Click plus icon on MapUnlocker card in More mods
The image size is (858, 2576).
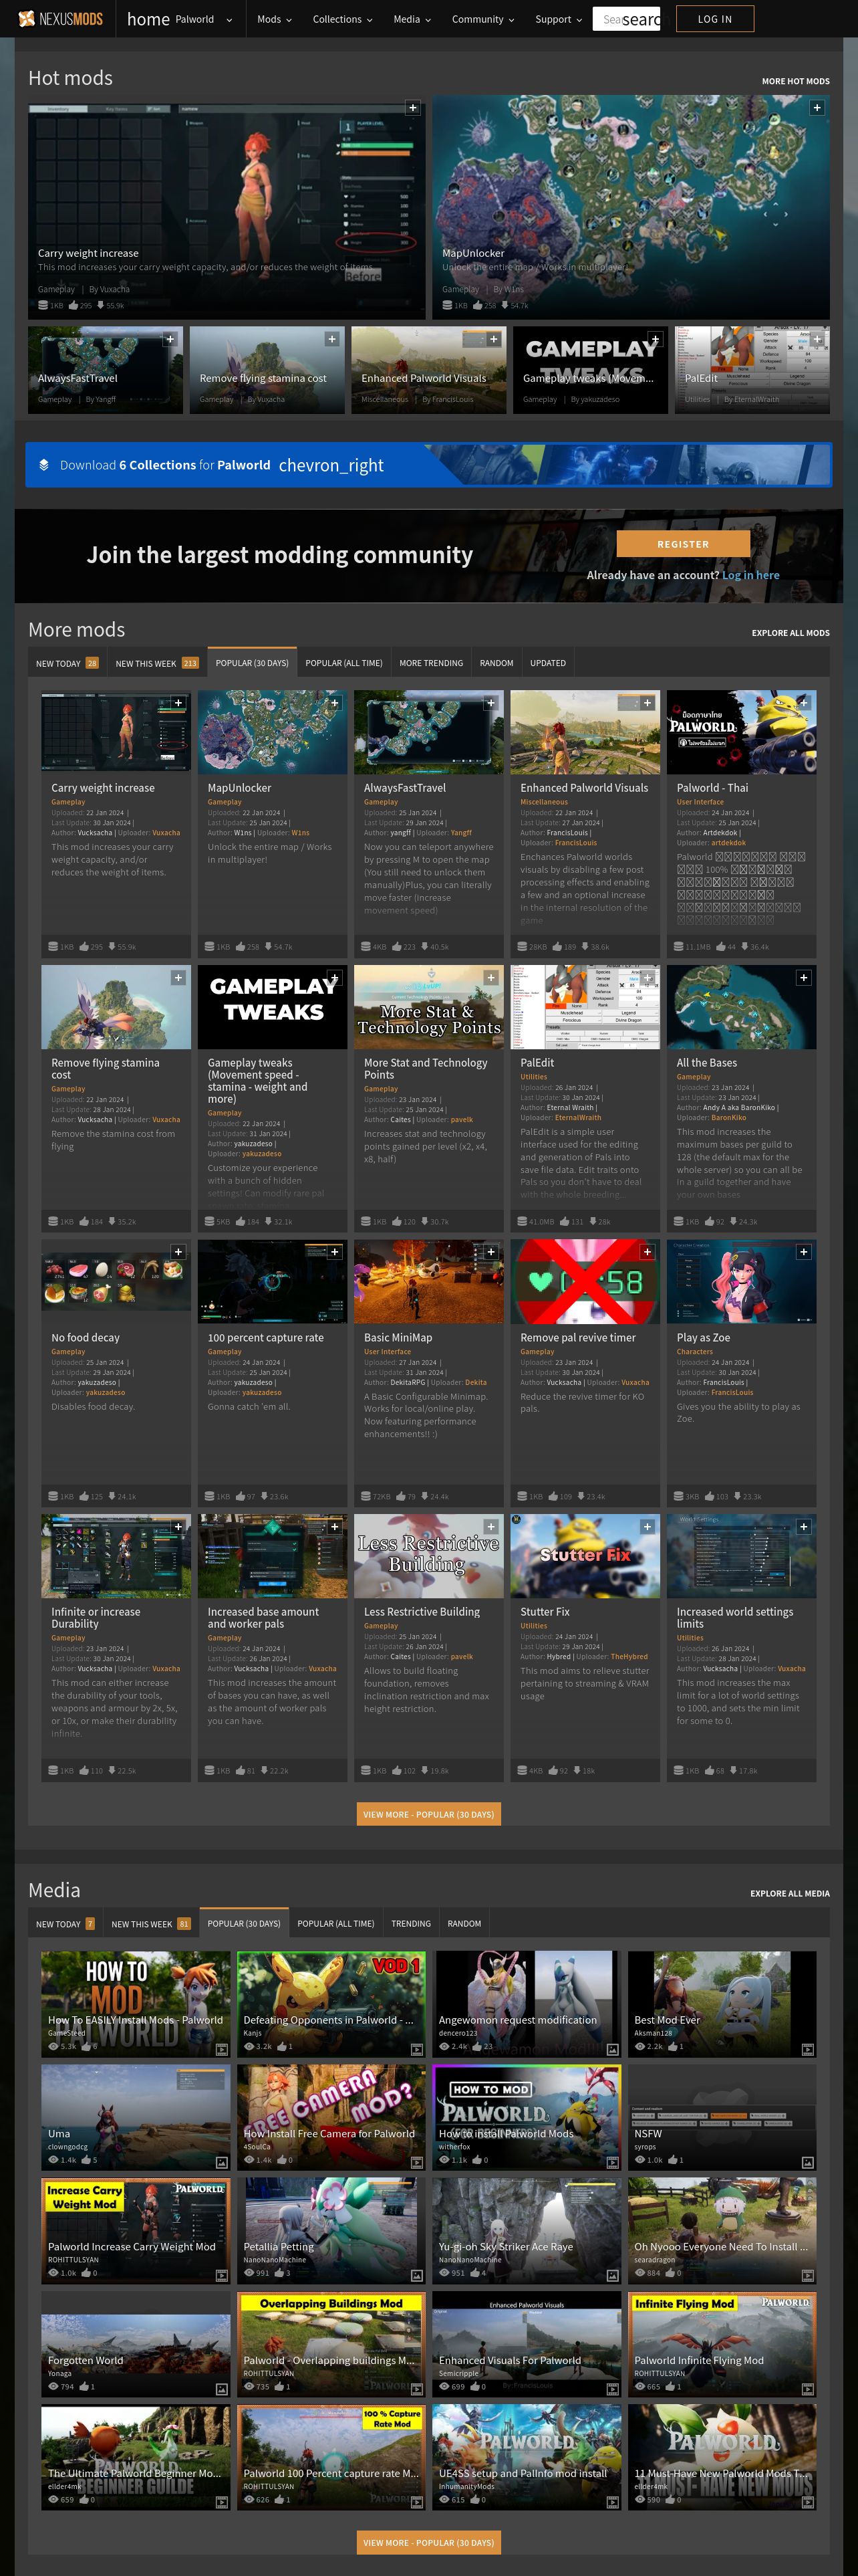click(x=335, y=703)
